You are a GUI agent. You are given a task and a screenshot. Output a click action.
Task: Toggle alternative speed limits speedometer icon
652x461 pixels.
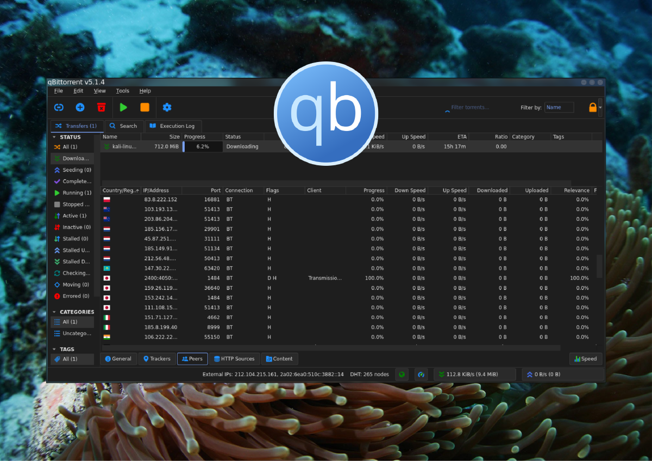coord(421,374)
